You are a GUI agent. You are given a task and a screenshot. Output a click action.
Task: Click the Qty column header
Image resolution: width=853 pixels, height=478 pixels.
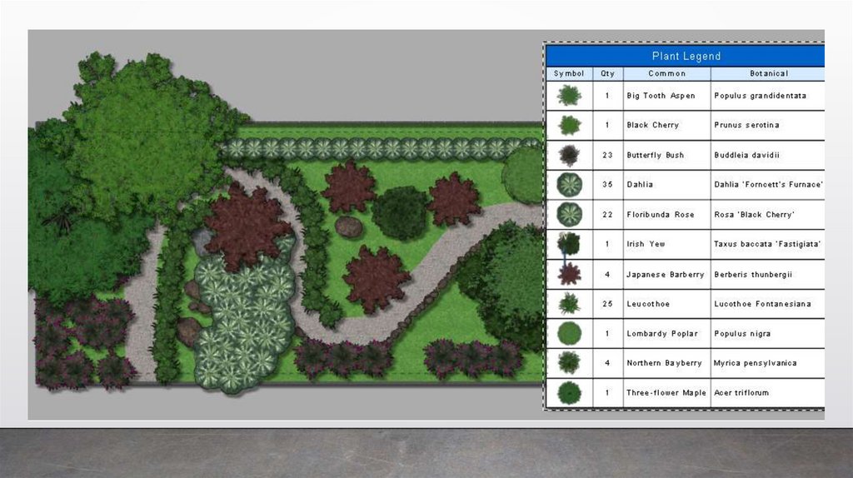point(607,73)
